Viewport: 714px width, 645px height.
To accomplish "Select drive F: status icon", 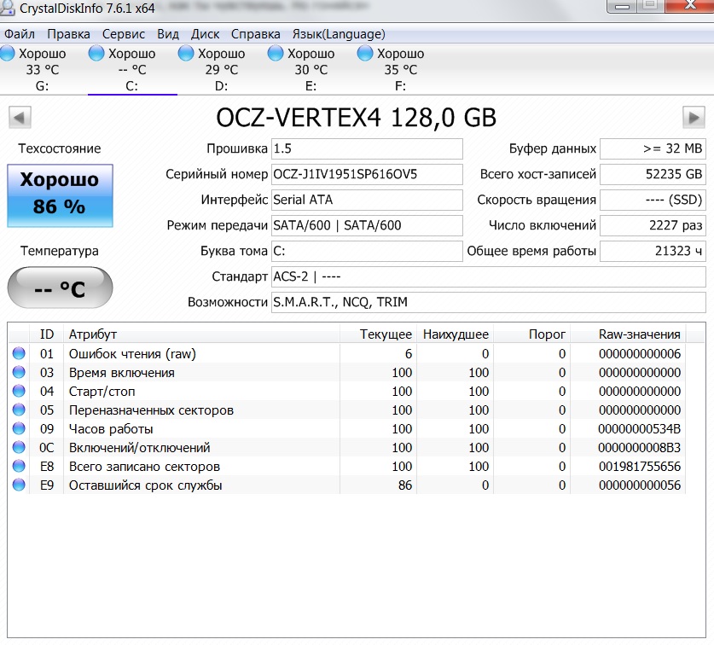I will (365, 53).
